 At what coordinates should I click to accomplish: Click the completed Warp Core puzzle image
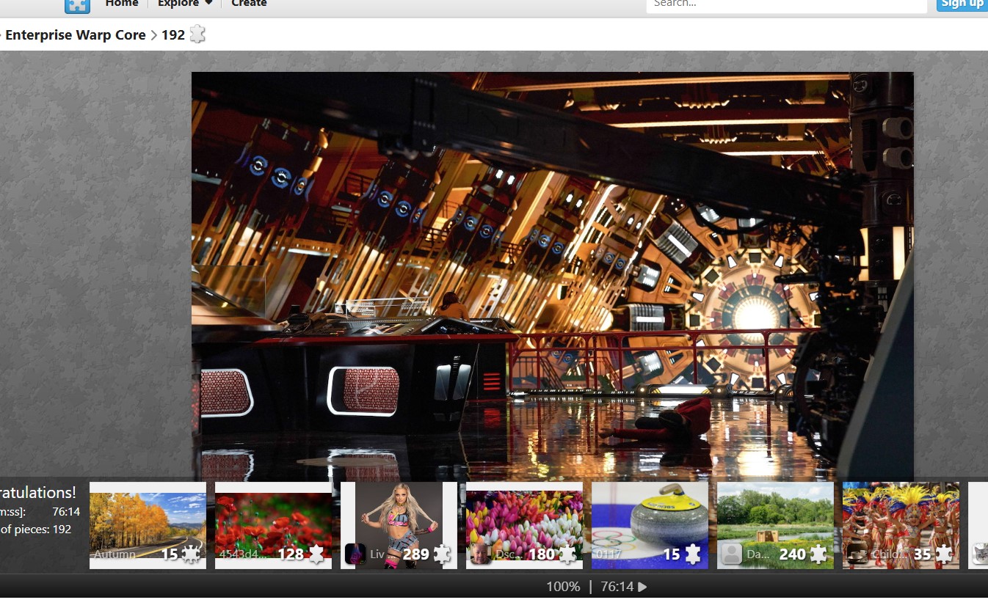pos(552,271)
